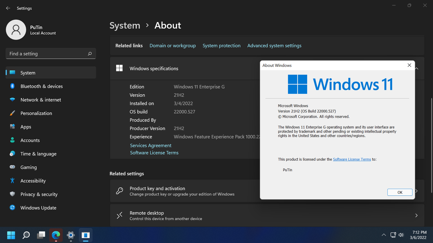The height and width of the screenshot is (243, 433).
Task: Click the PuTin user avatar icon
Action: tap(16, 30)
